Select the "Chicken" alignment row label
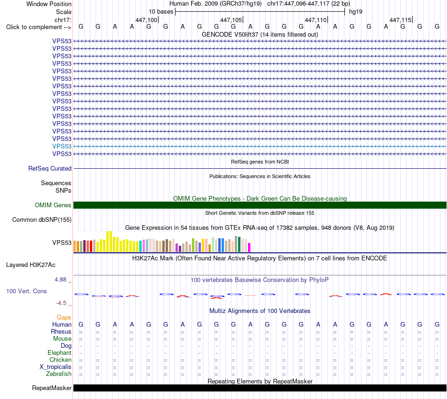This screenshot has width=447, height=399. point(60,360)
